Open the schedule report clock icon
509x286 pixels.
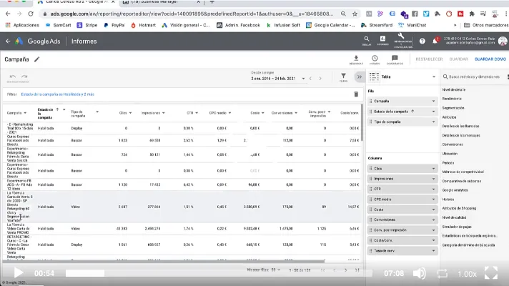click(x=375, y=60)
